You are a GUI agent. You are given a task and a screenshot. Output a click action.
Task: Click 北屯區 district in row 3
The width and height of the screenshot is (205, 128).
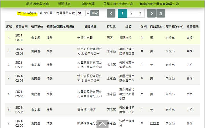tap(111, 65)
